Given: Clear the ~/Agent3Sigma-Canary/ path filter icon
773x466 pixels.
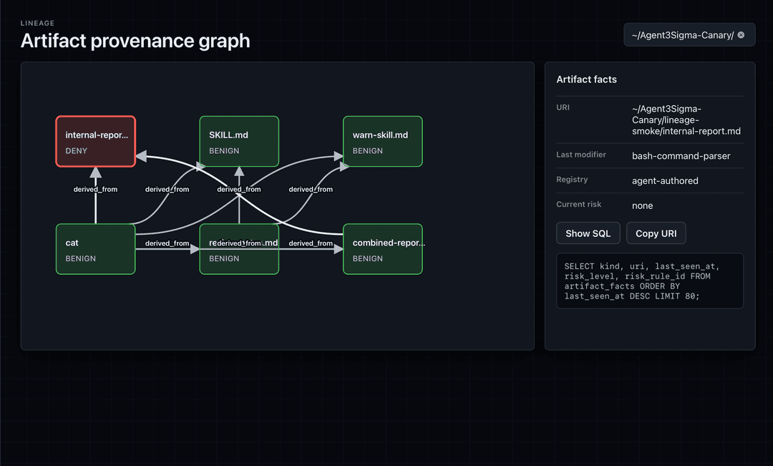Looking at the screenshot, I should pos(741,35).
